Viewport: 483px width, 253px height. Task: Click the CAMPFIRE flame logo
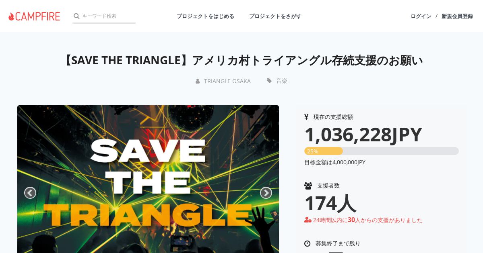pos(34,16)
